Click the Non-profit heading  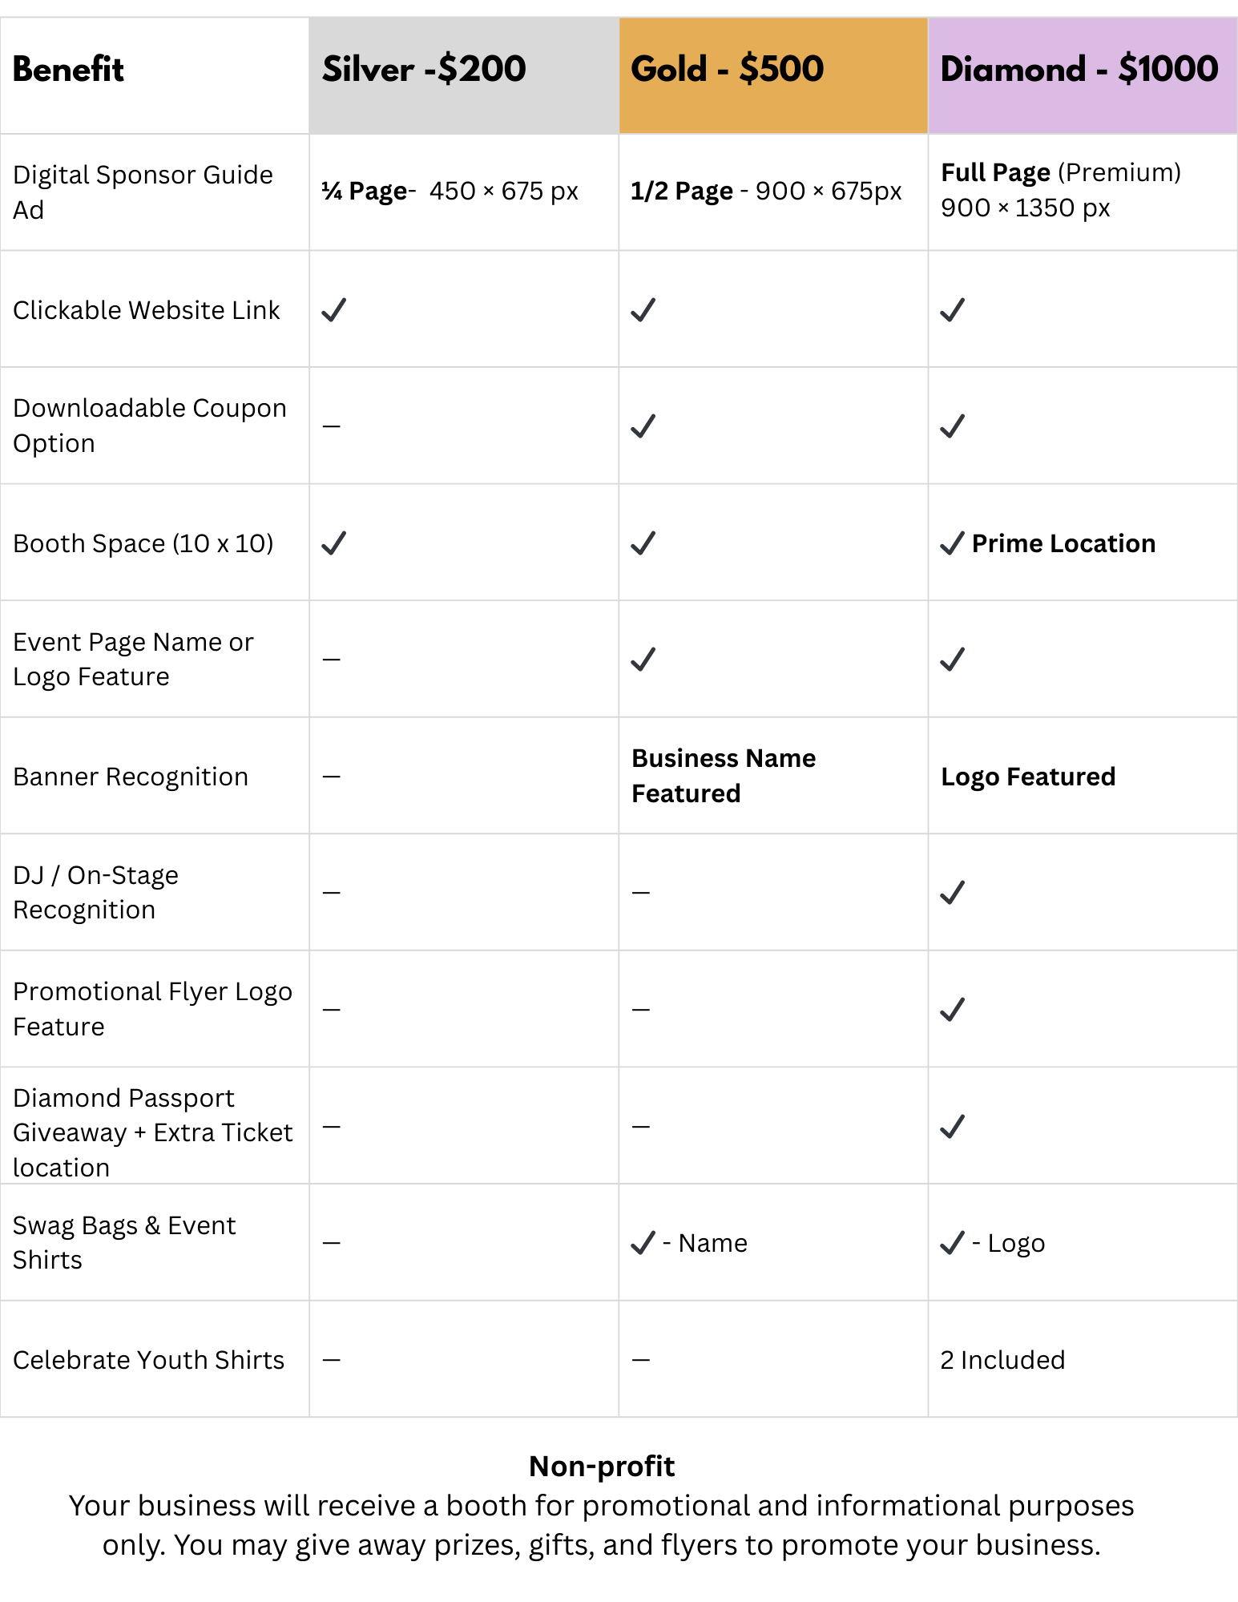[602, 1466]
